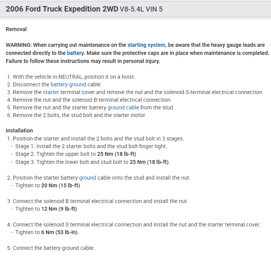Open the "starter" link in Removal step 3

click(x=51, y=92)
